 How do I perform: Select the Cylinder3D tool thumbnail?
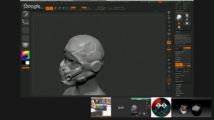point(187,16)
